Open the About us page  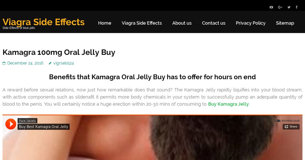pos(182,23)
